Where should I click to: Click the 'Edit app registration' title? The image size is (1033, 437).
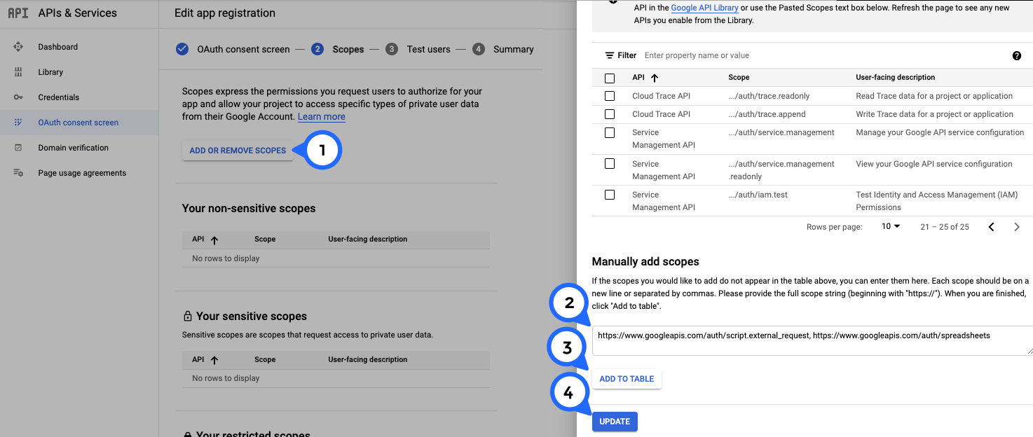click(225, 13)
